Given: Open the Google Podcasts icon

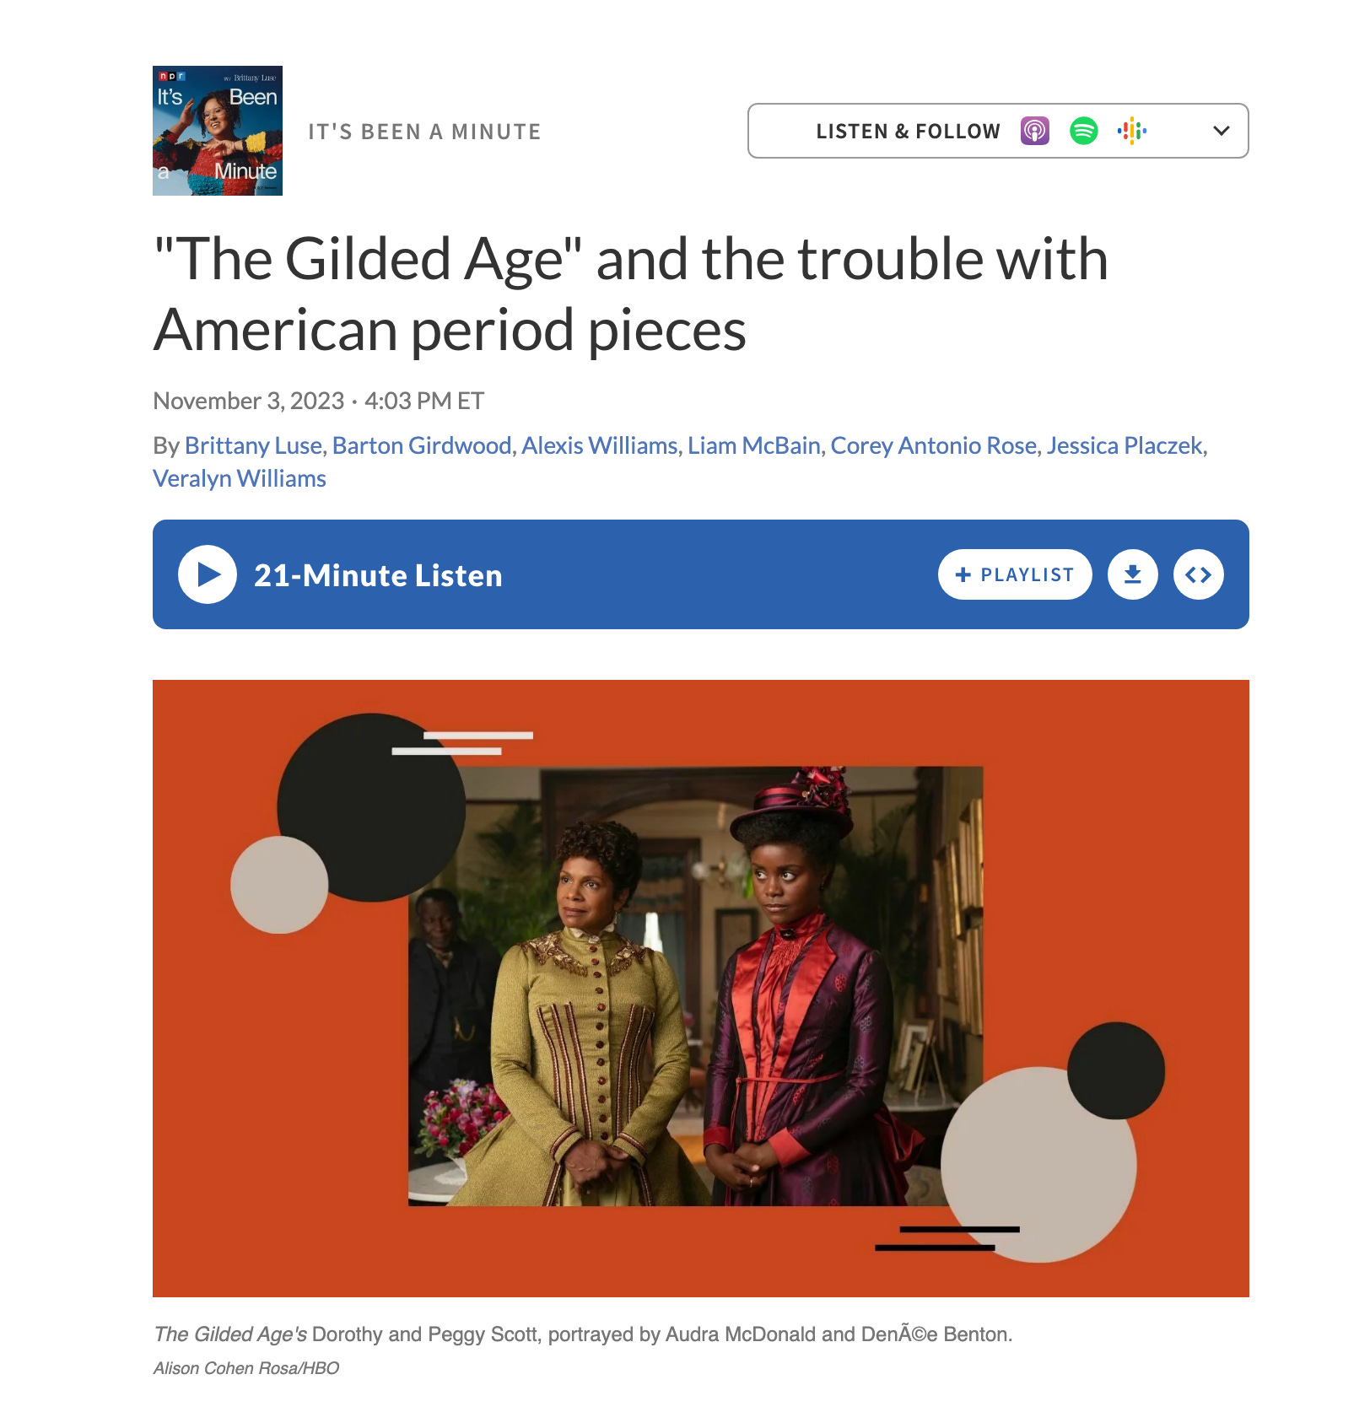Looking at the screenshot, I should tap(1132, 131).
